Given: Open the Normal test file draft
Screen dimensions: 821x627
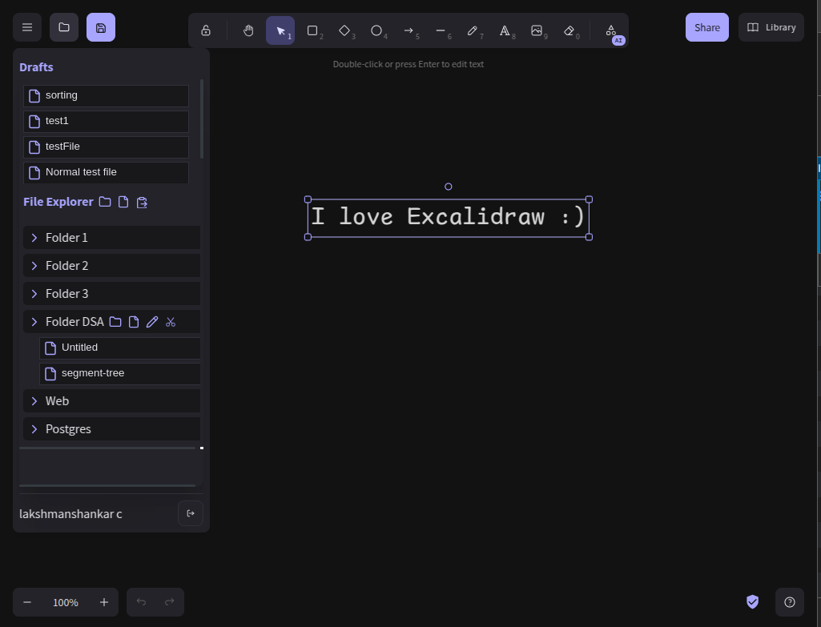Looking at the screenshot, I should pos(106,173).
